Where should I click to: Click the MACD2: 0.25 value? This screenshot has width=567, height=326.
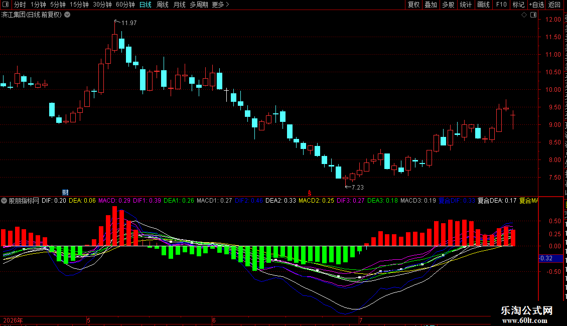(x=316, y=201)
